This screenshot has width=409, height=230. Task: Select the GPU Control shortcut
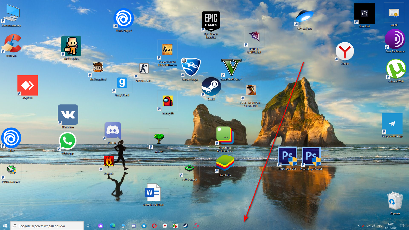click(x=190, y=172)
